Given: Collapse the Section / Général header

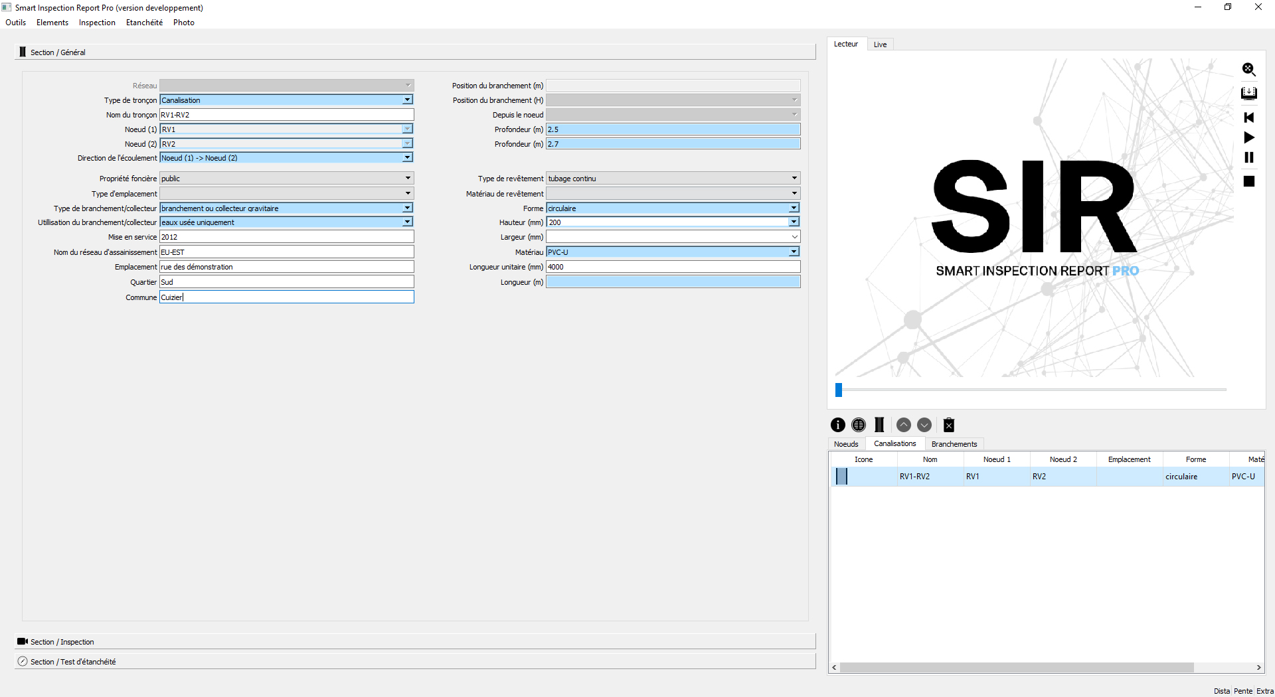Looking at the screenshot, I should click(x=415, y=52).
